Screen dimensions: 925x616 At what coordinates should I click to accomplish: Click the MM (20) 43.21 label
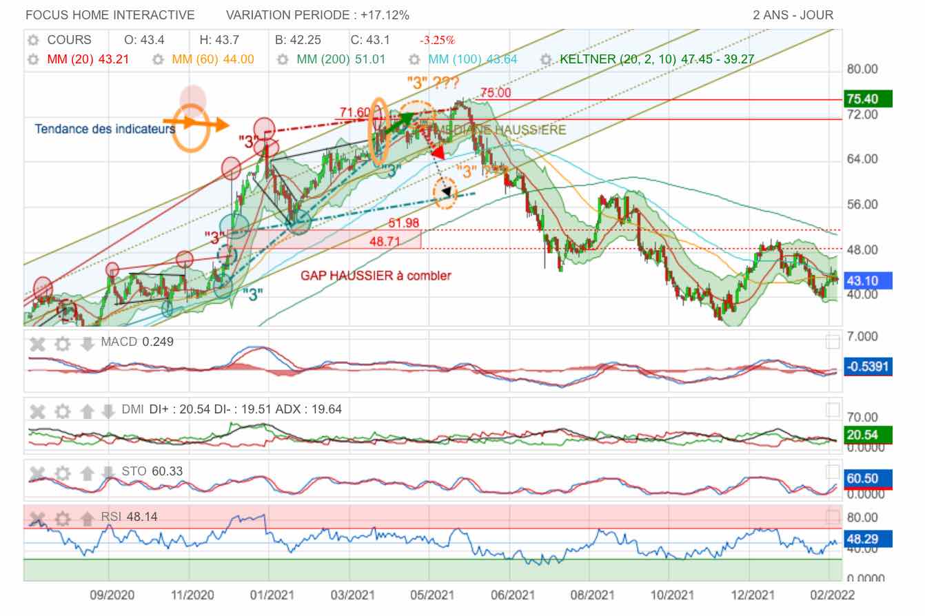pos(88,60)
